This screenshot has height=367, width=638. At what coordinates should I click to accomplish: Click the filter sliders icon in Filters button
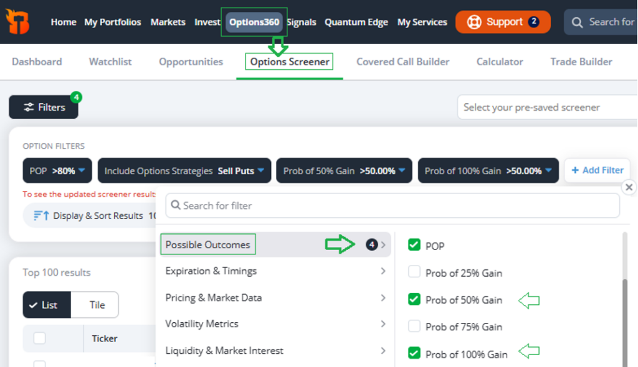[x=29, y=107]
